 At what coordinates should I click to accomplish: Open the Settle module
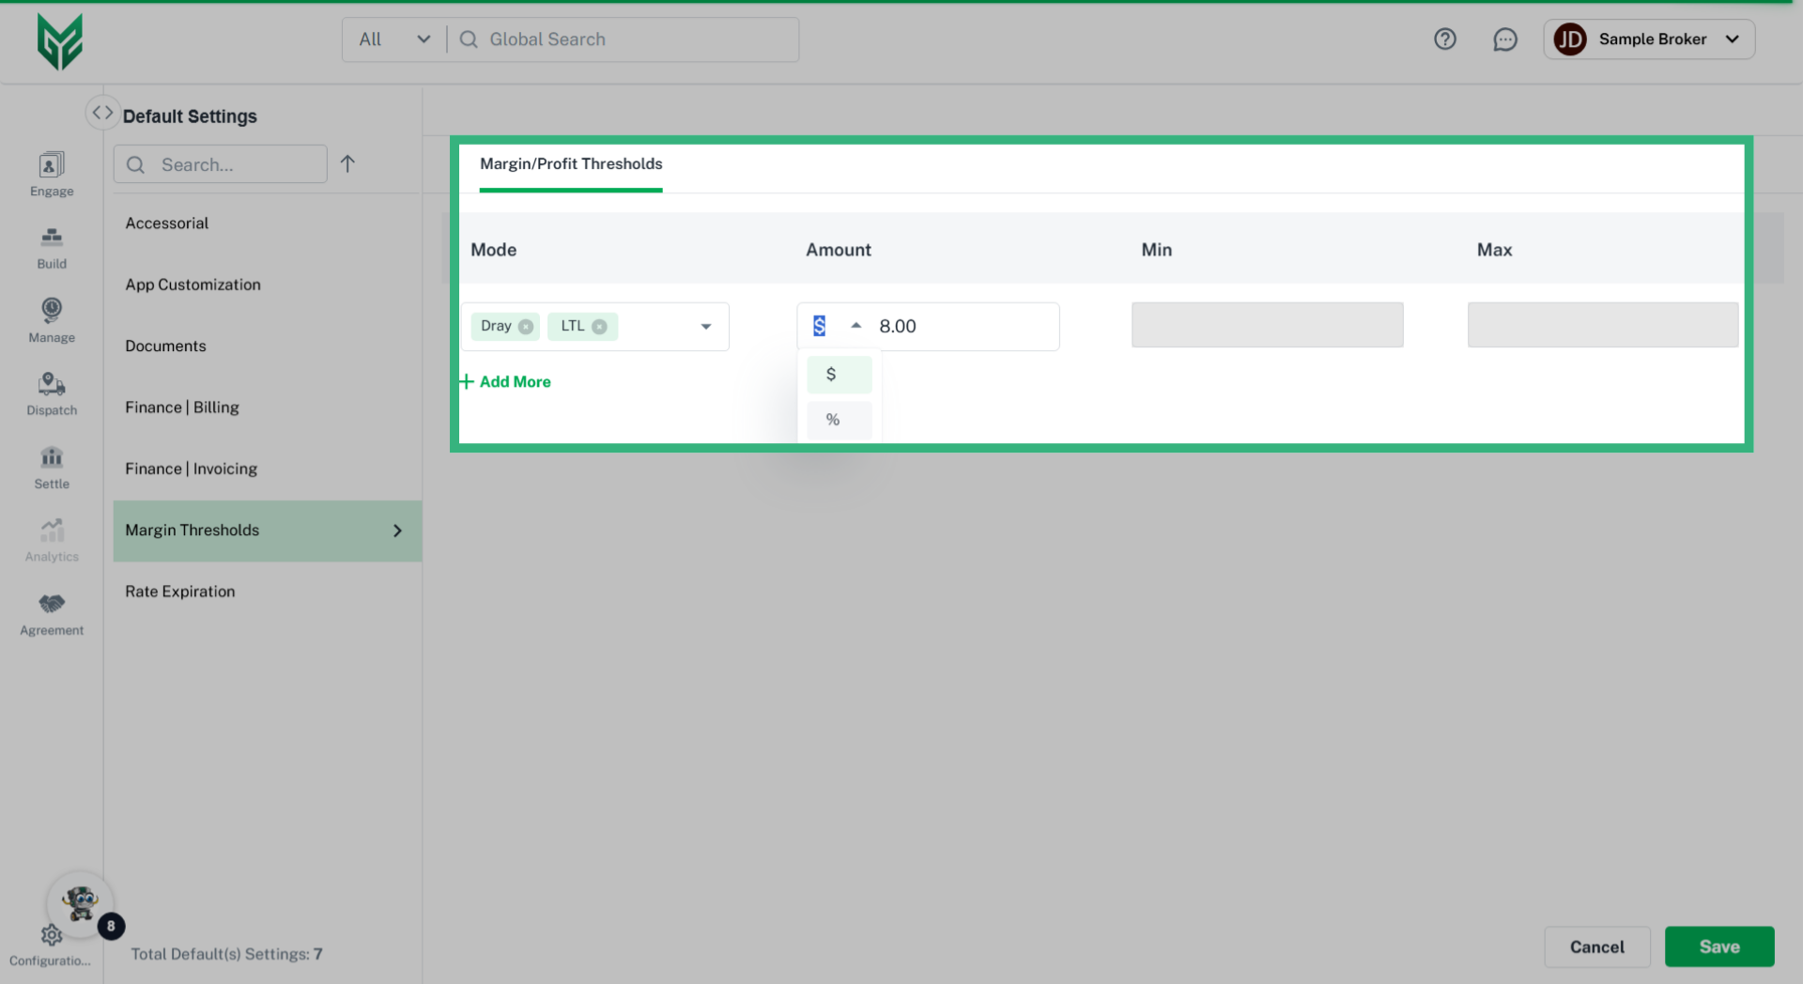click(x=52, y=468)
